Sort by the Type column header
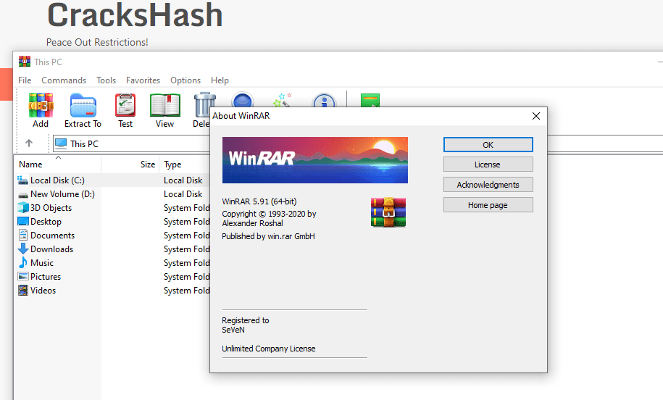663x400 pixels. pos(185,164)
